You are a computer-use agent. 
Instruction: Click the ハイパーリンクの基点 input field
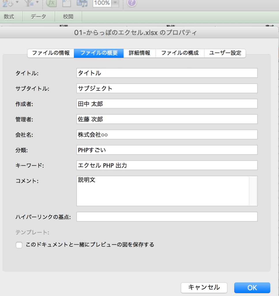(x=167, y=217)
